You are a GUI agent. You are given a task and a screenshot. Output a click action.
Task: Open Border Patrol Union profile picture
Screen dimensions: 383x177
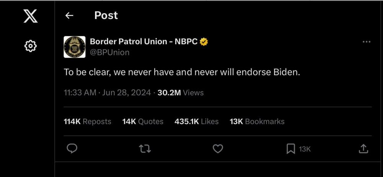point(75,47)
